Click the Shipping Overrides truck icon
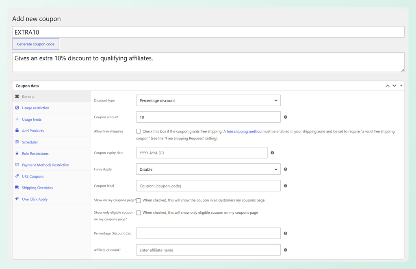Screen dimensions: 416x269 coord(17,188)
